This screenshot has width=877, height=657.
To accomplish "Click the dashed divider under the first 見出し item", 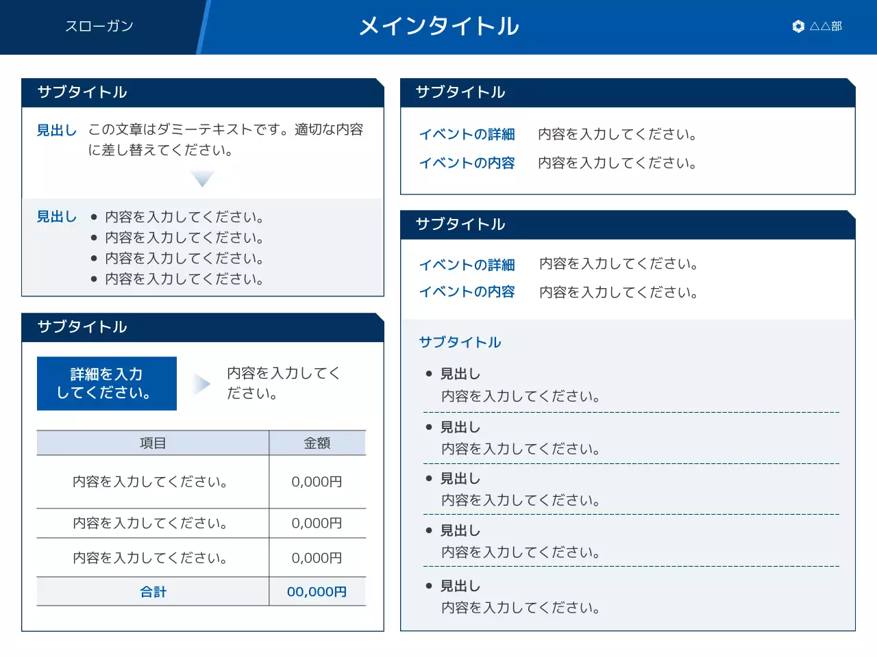I will (630, 411).
